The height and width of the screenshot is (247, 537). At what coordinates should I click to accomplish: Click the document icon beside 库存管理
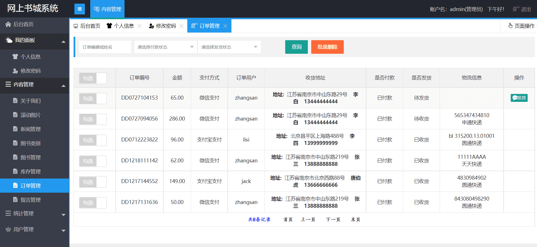click(15, 171)
